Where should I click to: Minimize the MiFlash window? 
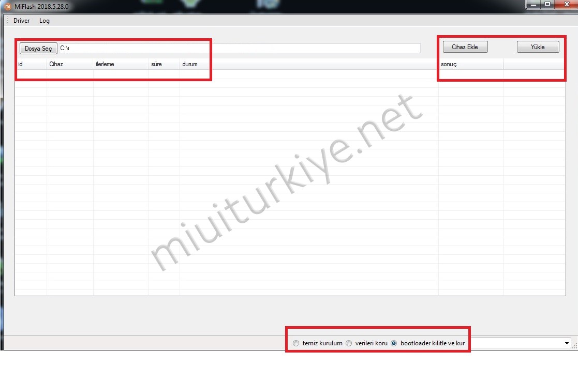pyautogui.click(x=534, y=5)
